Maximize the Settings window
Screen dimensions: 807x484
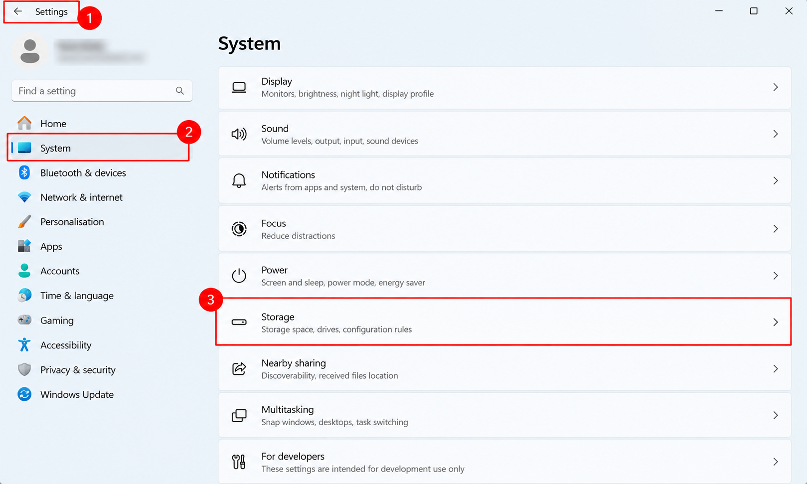tap(754, 11)
